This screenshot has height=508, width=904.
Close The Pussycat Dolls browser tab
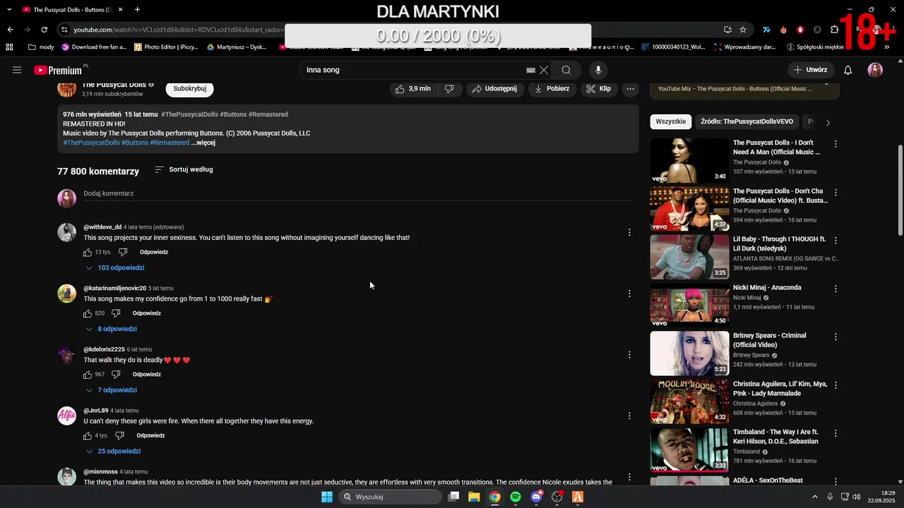coord(120,10)
